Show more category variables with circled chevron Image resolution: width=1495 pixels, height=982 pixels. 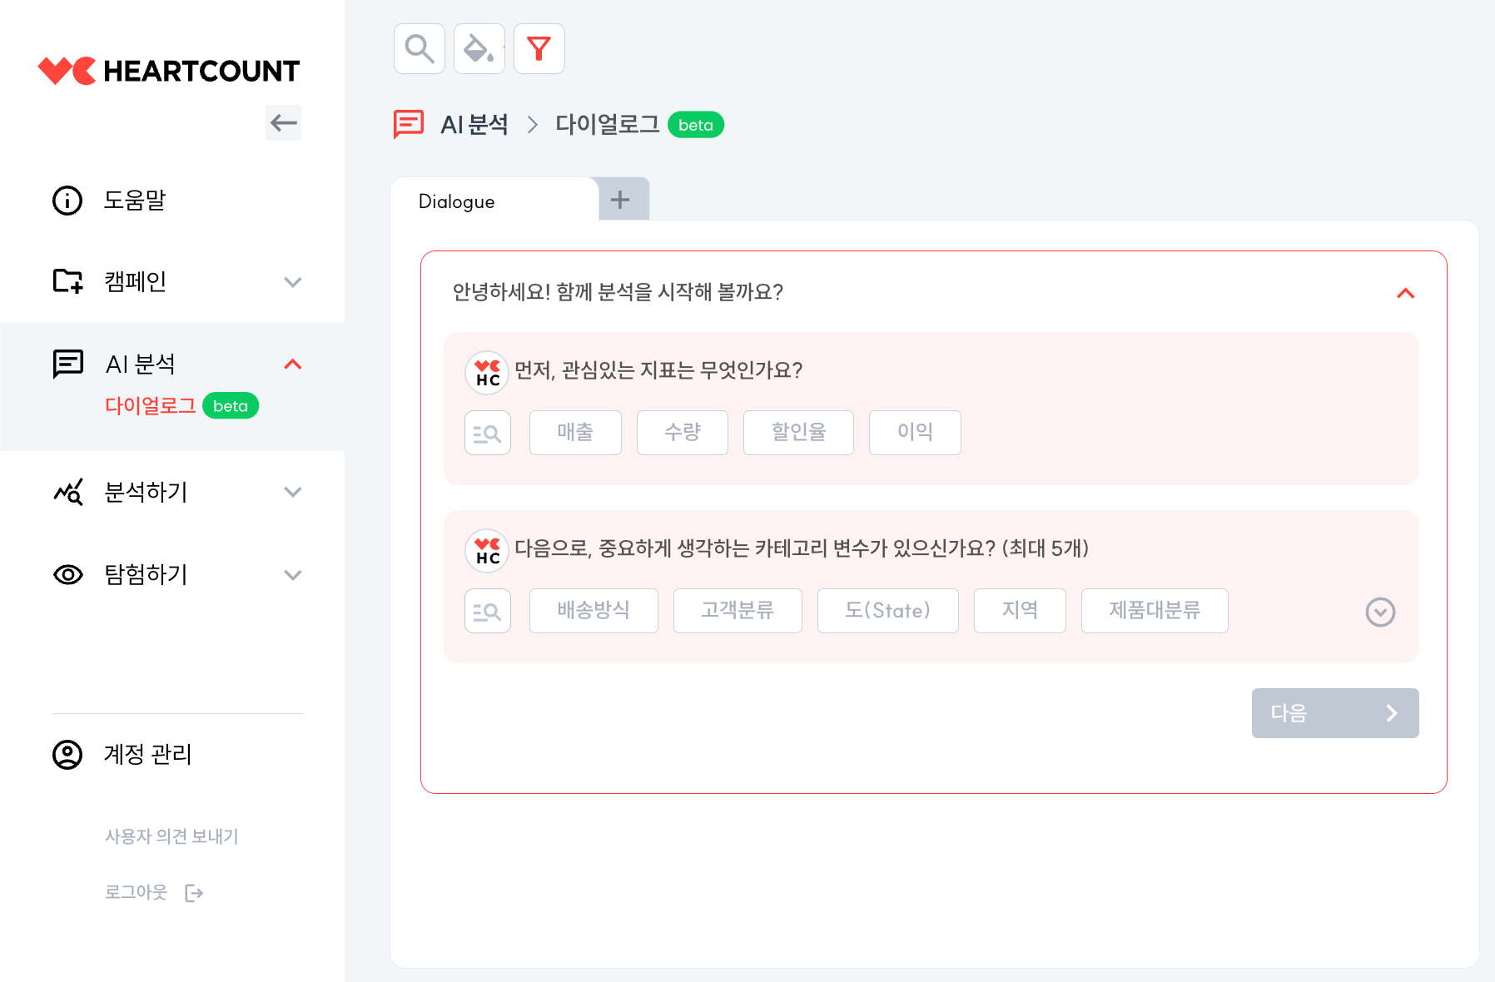coord(1380,612)
